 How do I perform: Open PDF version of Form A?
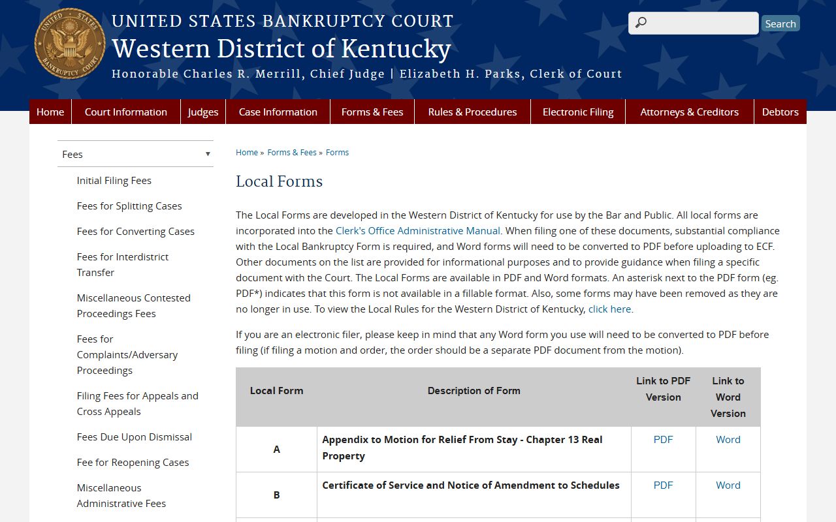pyautogui.click(x=663, y=439)
